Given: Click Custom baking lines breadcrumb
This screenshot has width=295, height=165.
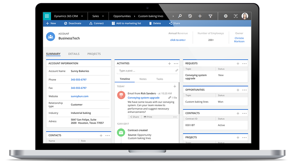Looking at the screenshot, I should 151,16.
